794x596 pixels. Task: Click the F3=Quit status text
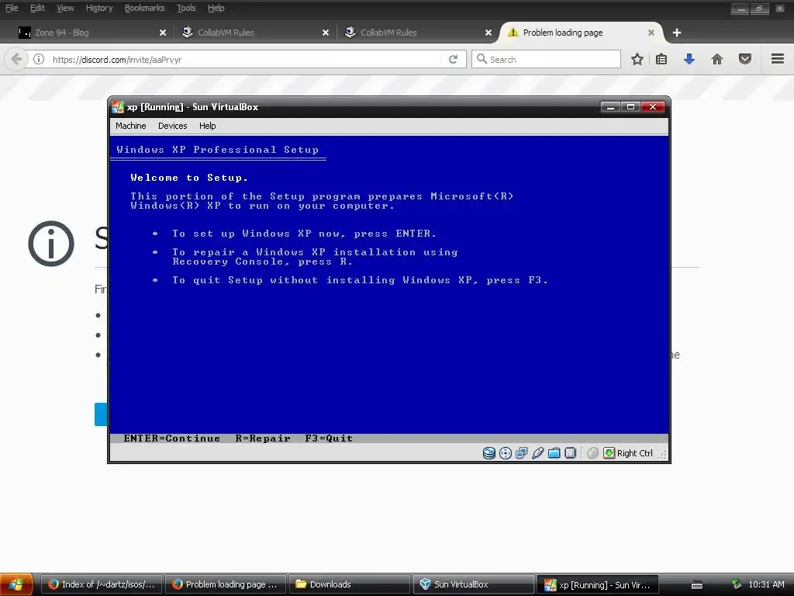pos(329,438)
